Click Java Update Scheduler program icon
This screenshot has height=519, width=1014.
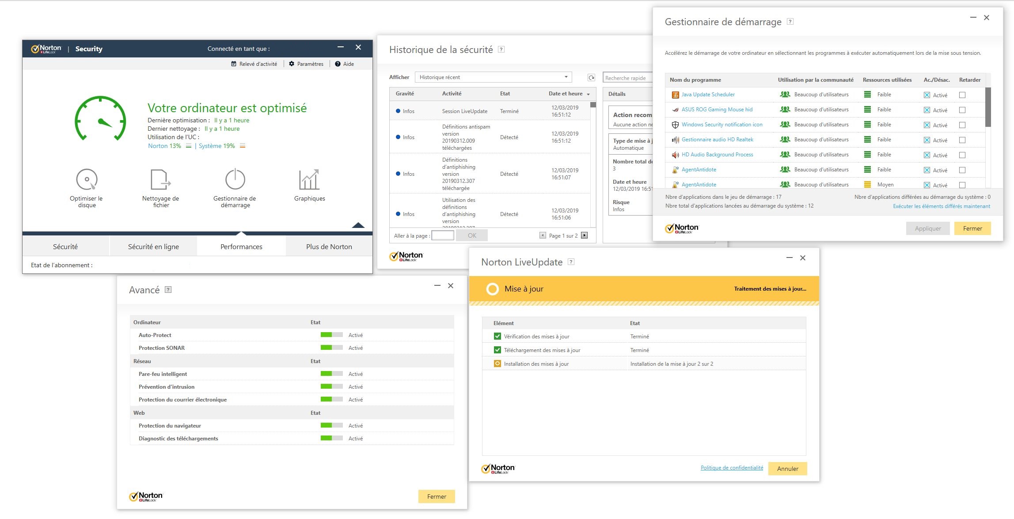tap(675, 95)
